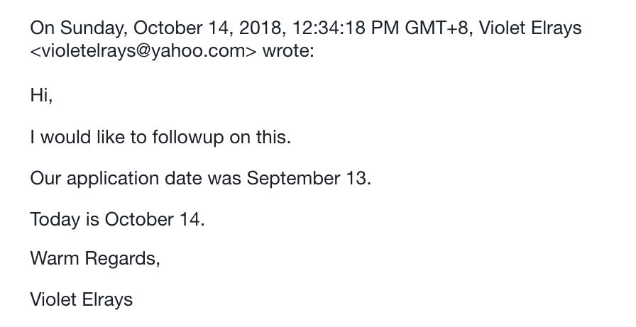This screenshot has height=327, width=636.
Task: Open the violetelrays@yahoo.com email address
Action: click(x=143, y=52)
